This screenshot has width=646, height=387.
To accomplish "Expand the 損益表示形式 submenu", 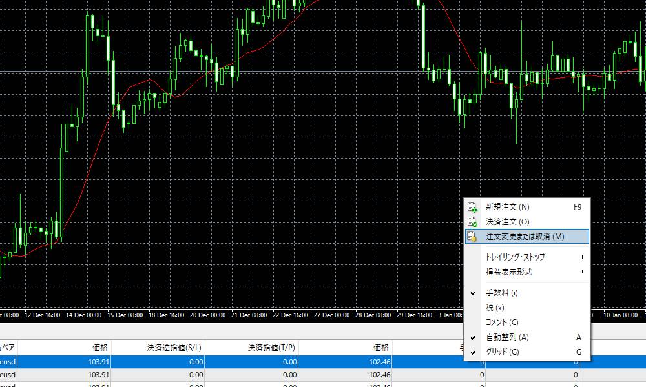I will (x=510, y=272).
